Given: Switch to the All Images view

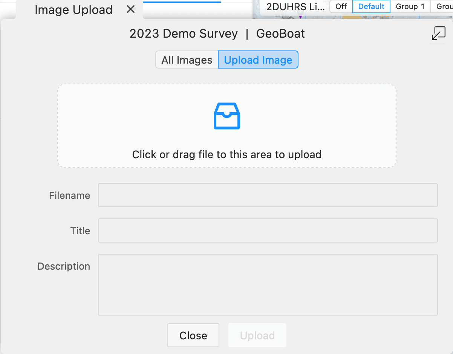Looking at the screenshot, I should point(187,60).
